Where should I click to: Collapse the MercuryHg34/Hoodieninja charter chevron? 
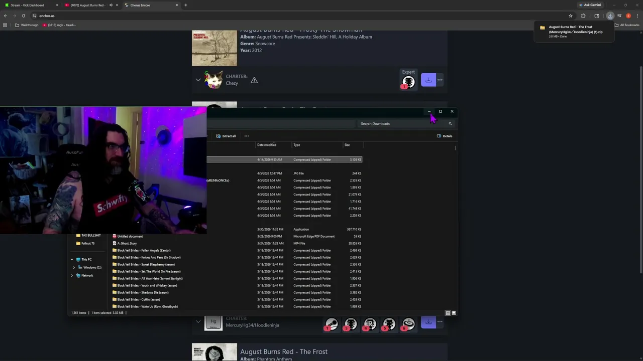point(198,322)
